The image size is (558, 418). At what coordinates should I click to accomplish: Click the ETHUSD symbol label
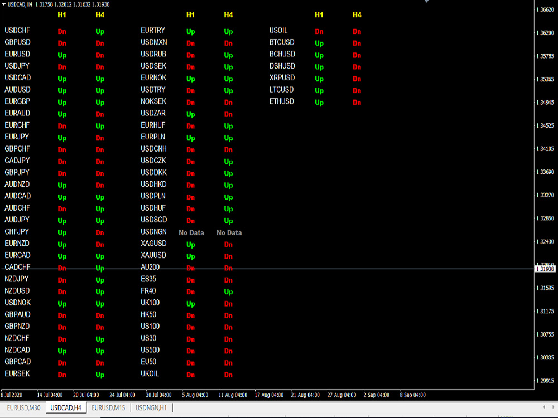[x=282, y=101]
